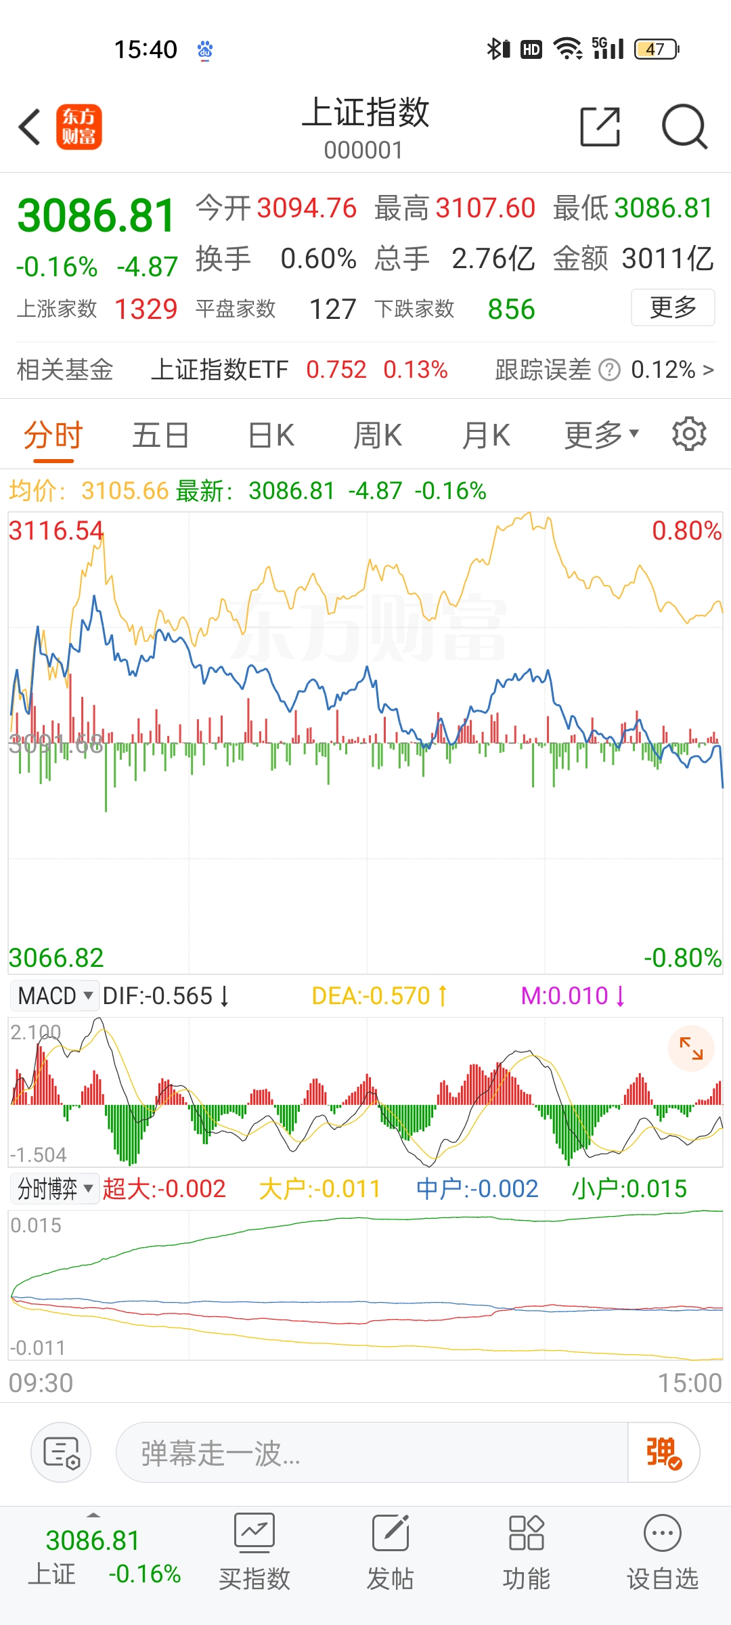Tap the battery indicator icon
The height and width of the screenshot is (1625, 731).
(x=657, y=49)
